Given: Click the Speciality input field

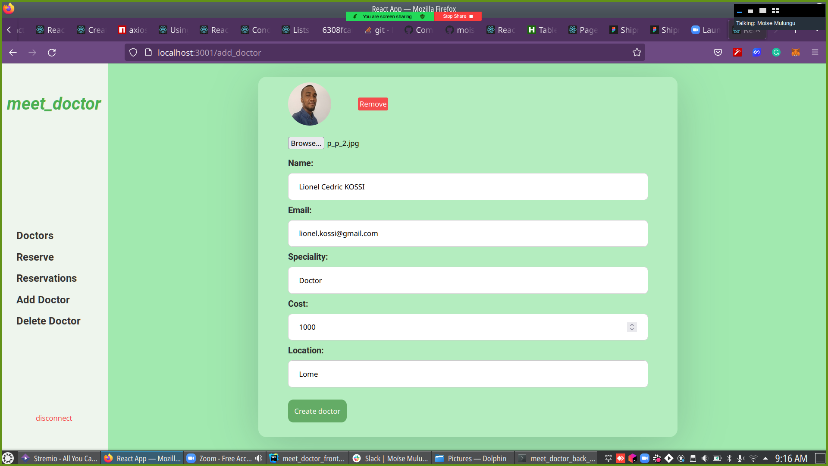Looking at the screenshot, I should (x=468, y=280).
